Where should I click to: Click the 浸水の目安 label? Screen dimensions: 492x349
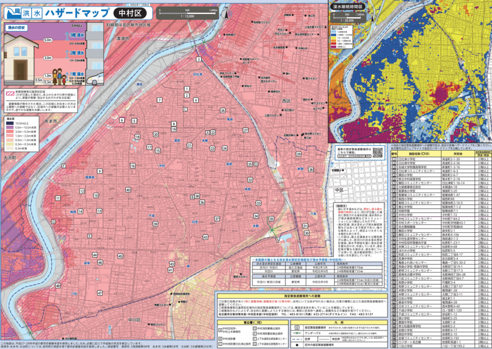coord(17,28)
